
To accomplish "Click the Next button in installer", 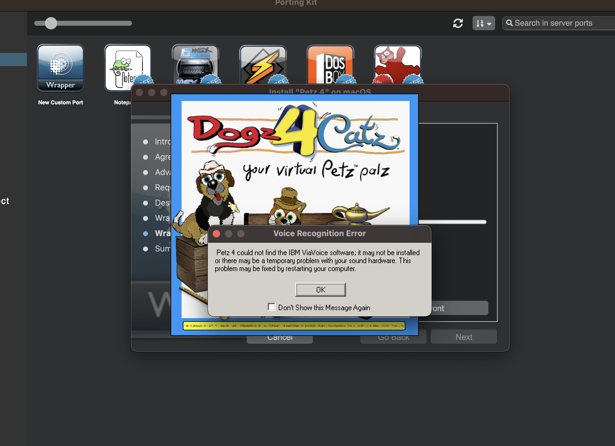I will [x=464, y=337].
